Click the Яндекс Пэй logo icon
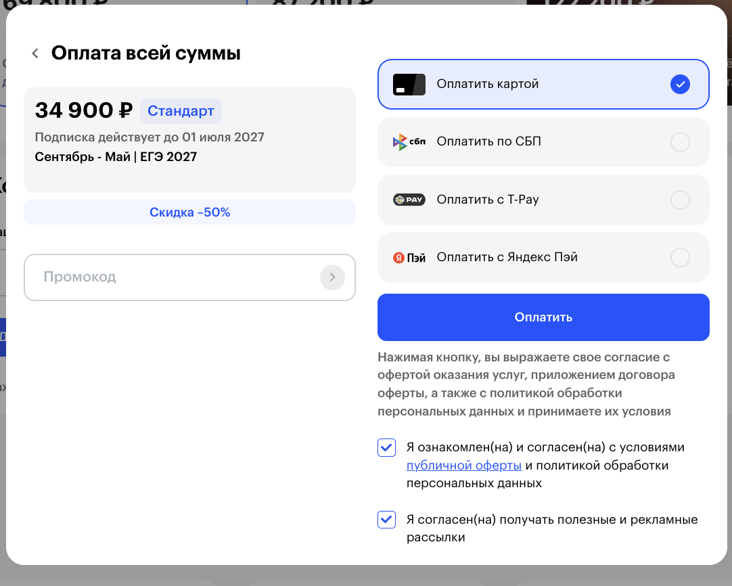The width and height of the screenshot is (732, 586). [x=409, y=258]
